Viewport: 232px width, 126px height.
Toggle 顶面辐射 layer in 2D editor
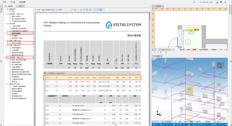213,50
